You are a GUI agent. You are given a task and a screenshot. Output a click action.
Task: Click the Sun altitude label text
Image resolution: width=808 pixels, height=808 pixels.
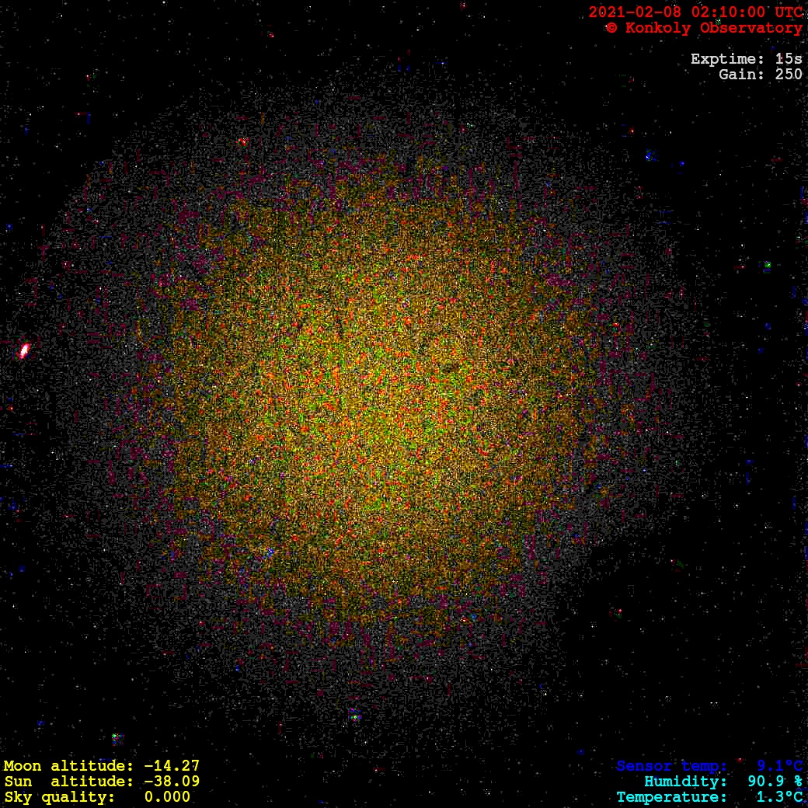(70, 782)
